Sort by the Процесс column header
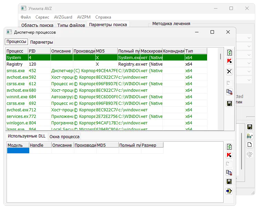Screen dimensions: 258x210 (17, 51)
